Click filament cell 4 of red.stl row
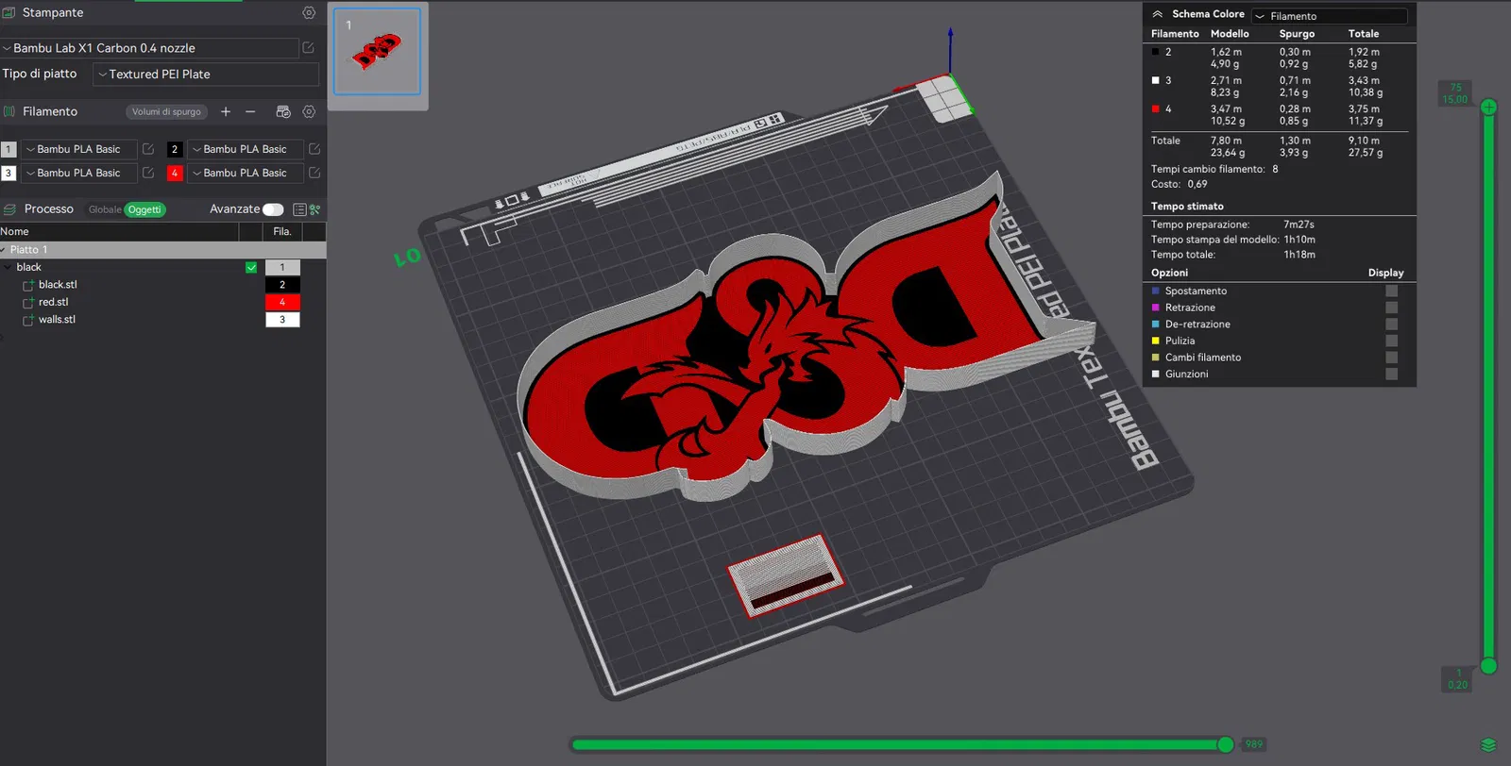Viewport: 1511px width, 766px height. pyautogui.click(x=282, y=302)
